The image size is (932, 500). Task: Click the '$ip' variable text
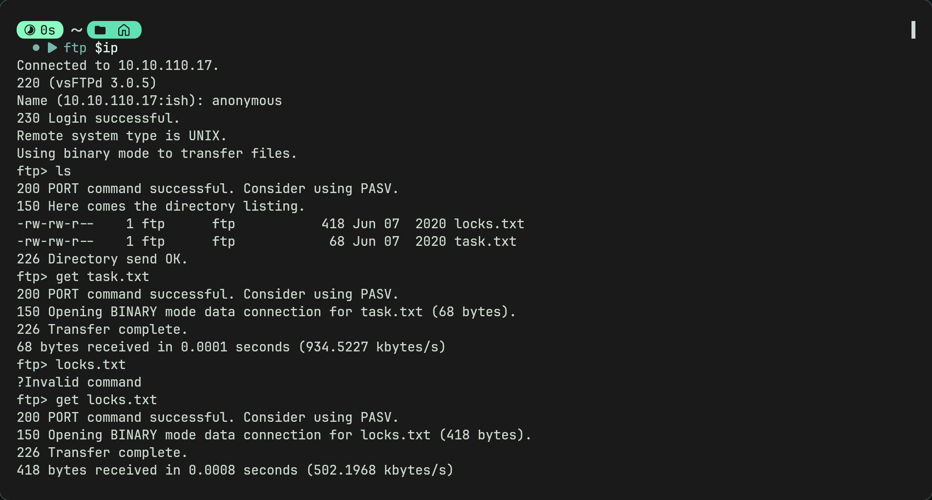click(106, 48)
